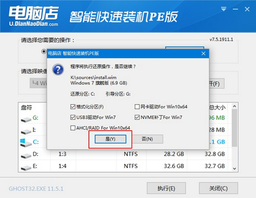Uncheck the 格式化分区(F) checkbox
256x198 pixels.
tap(73, 107)
